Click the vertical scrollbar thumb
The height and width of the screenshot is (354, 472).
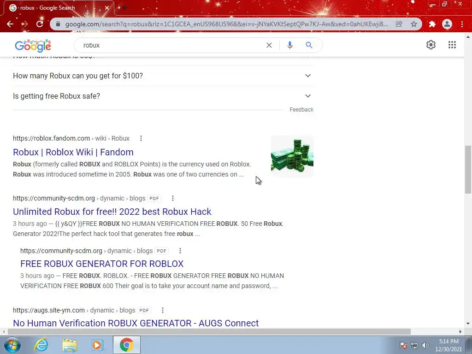click(468, 169)
